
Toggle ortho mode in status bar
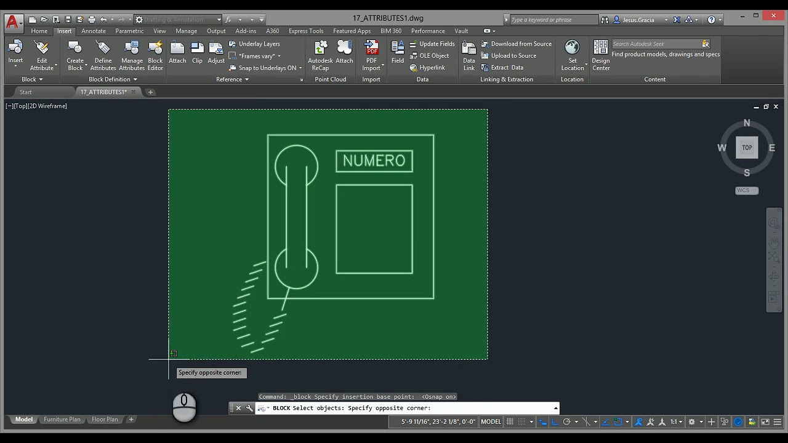pyautogui.click(x=555, y=422)
